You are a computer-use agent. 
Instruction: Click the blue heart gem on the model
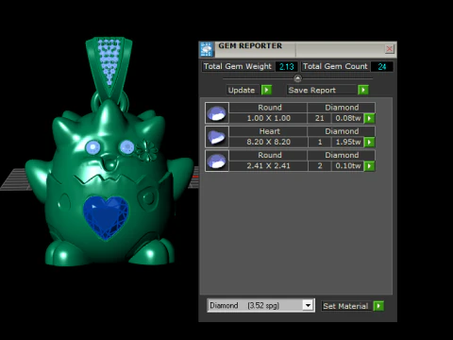[106, 217]
